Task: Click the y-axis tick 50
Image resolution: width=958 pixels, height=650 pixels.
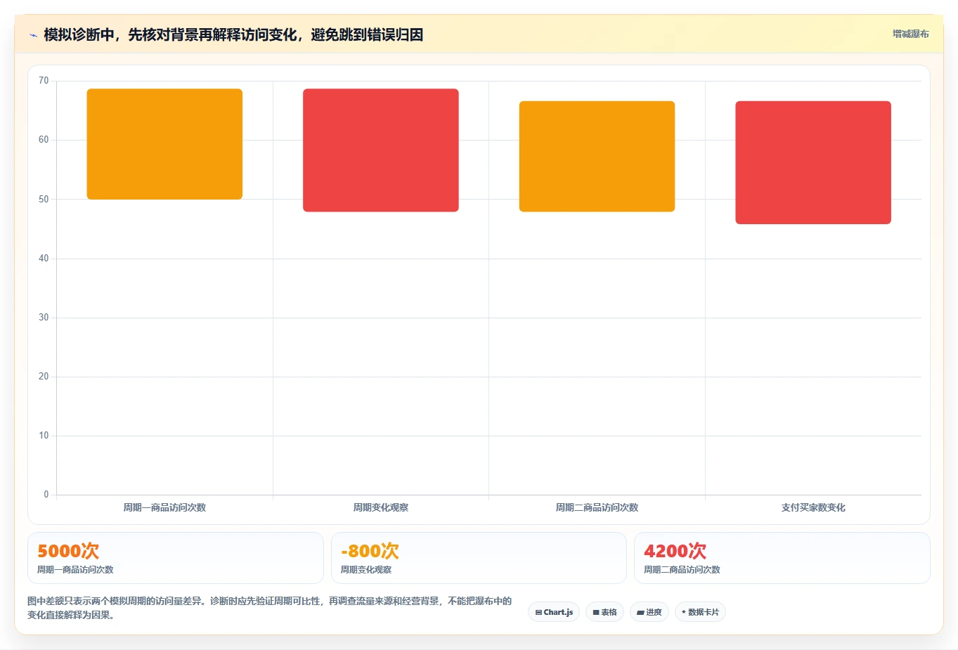Action: (x=44, y=199)
